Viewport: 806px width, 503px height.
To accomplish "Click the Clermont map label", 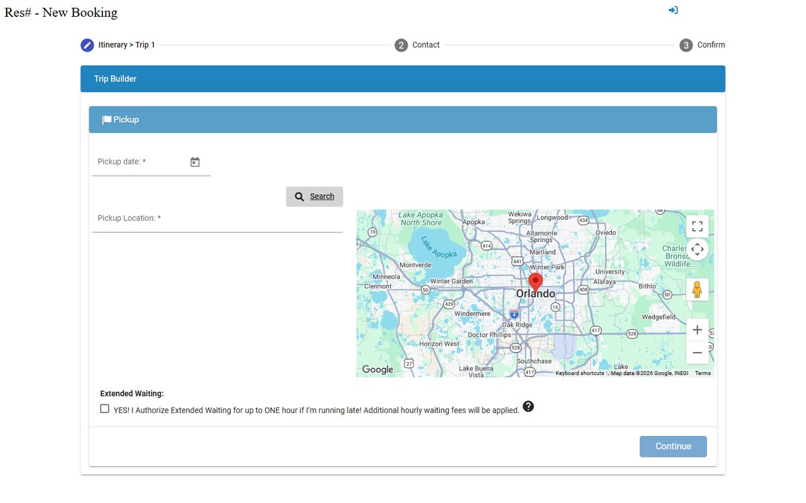I will [377, 286].
